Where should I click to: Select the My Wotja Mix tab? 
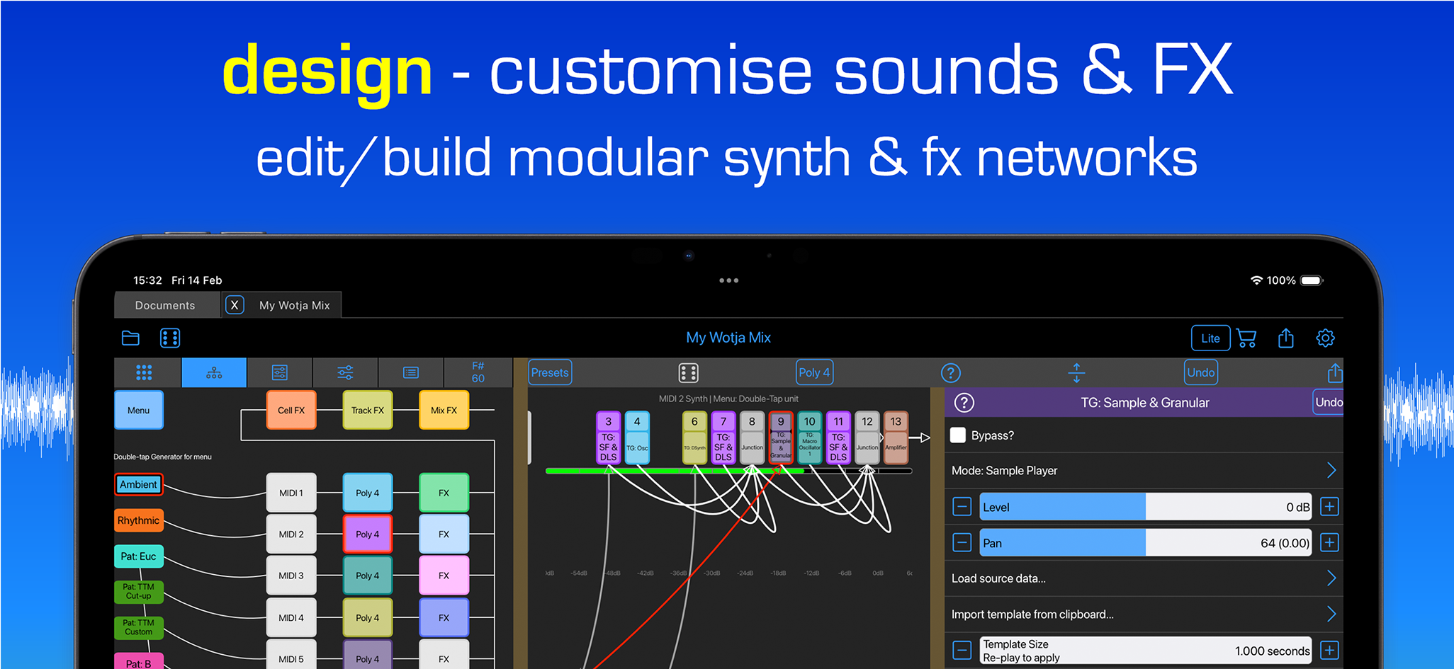pos(294,305)
